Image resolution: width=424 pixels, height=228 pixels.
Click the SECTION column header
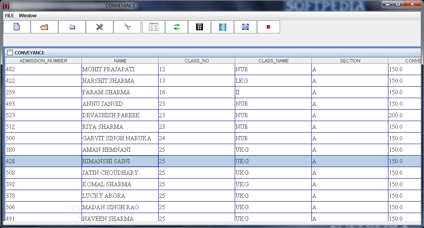[350, 61]
